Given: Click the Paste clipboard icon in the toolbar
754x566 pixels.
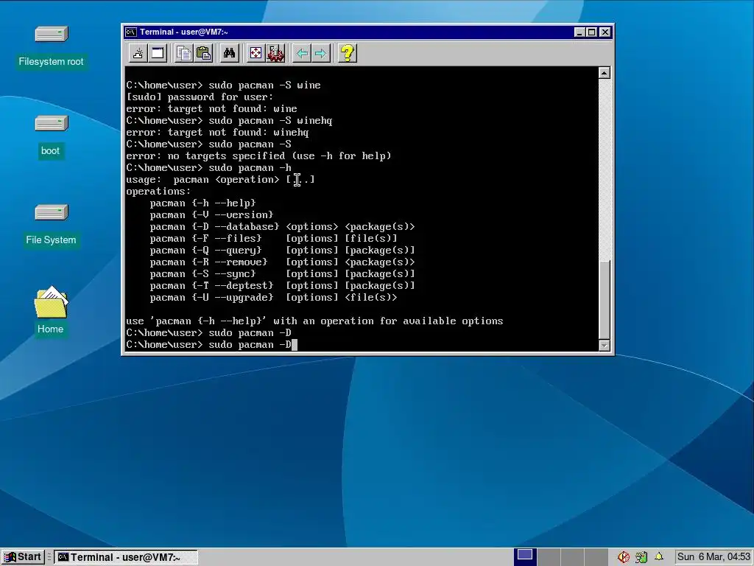Looking at the screenshot, I should (x=203, y=53).
